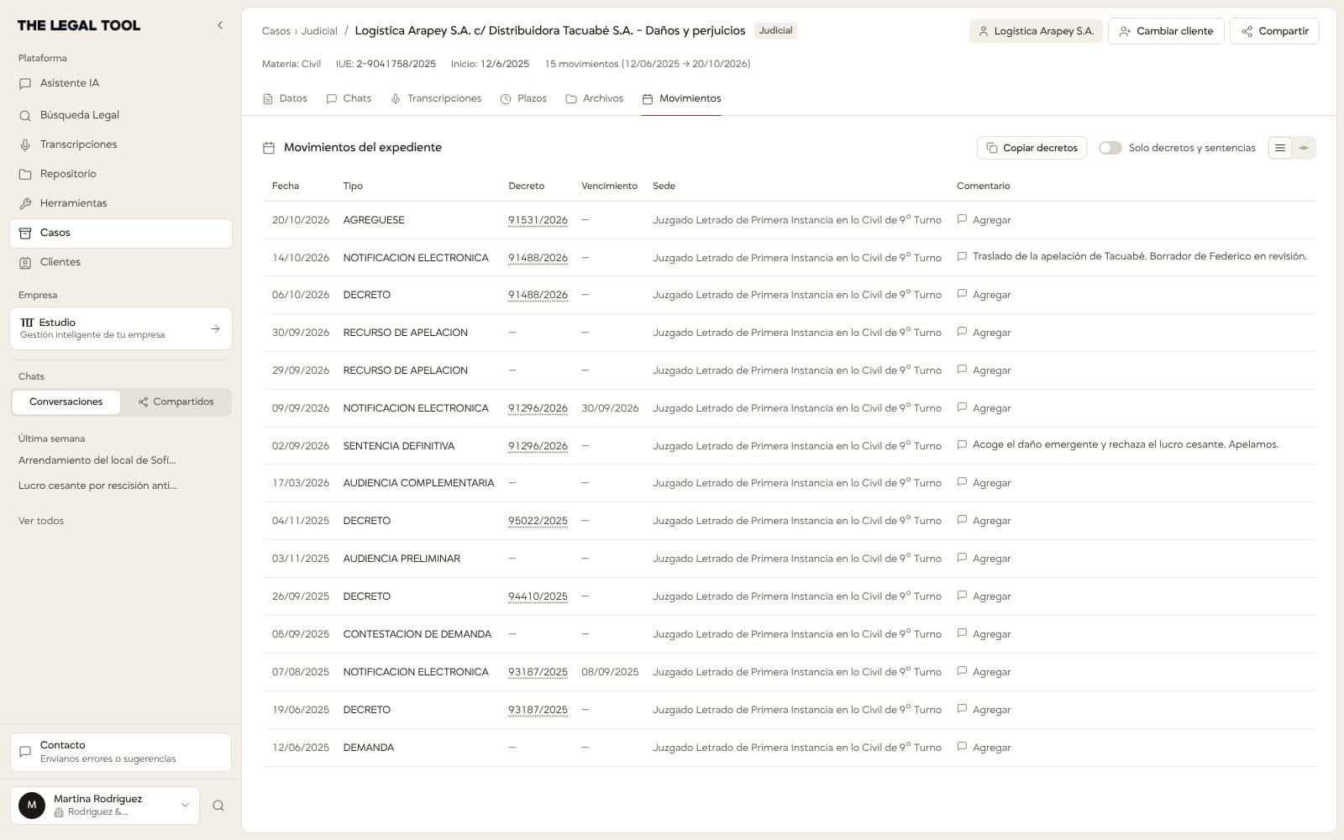
Task: Open decree link 91531/2026
Action: (x=538, y=220)
